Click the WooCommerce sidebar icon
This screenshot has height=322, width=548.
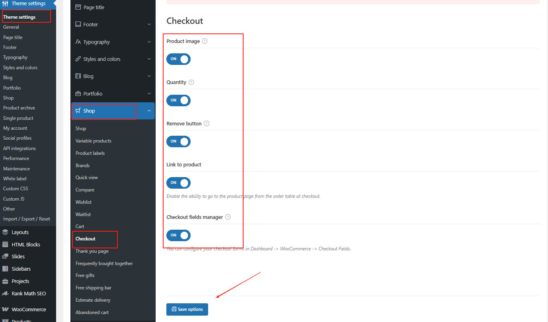[5, 309]
